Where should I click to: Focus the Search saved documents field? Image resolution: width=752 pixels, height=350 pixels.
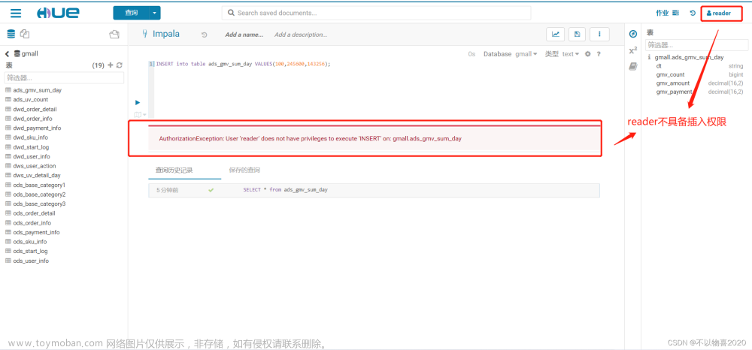(x=376, y=13)
